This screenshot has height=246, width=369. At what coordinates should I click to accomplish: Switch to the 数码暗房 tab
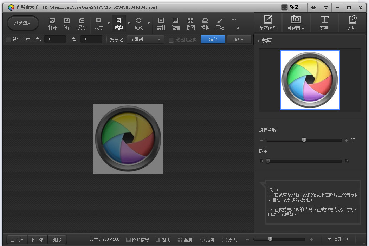click(x=296, y=22)
